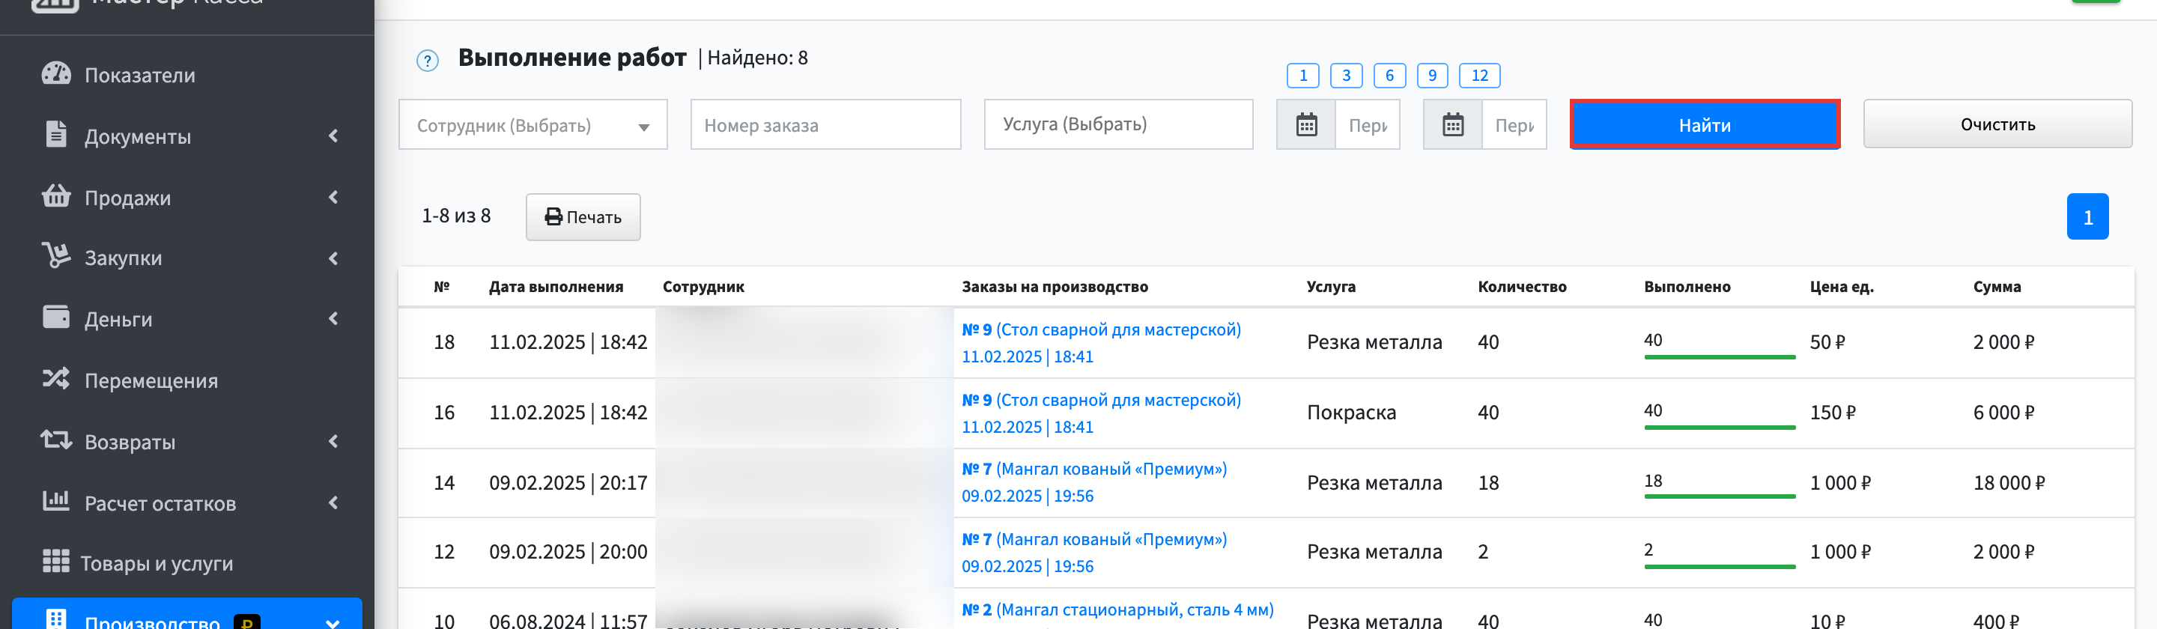Image resolution: width=2157 pixels, height=629 pixels.
Task: Select the 6 months quick period button
Action: tap(1390, 76)
